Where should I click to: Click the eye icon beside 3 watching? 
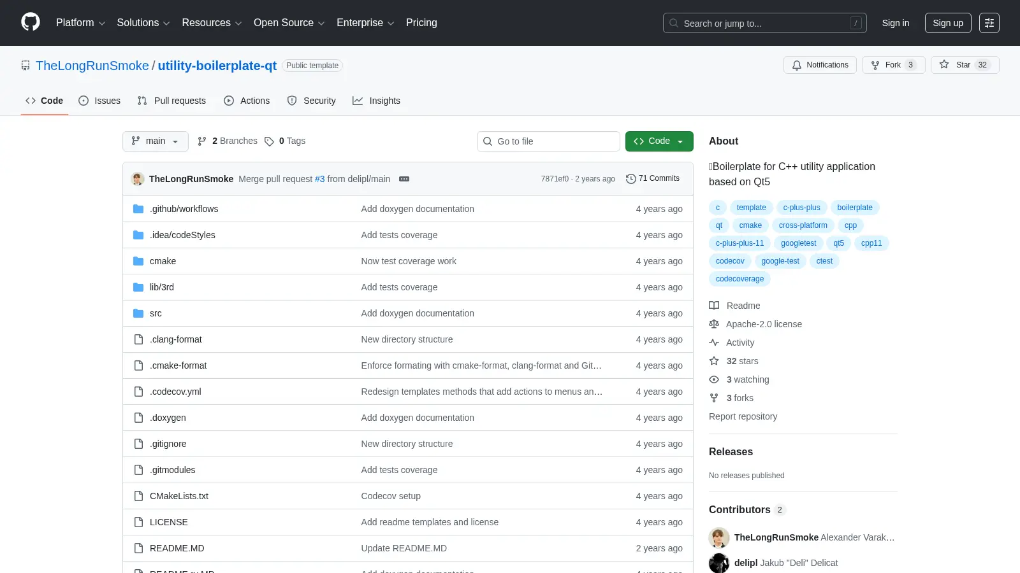coord(714,379)
